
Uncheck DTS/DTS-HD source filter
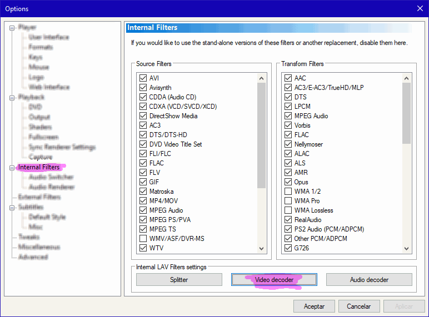(x=143, y=135)
